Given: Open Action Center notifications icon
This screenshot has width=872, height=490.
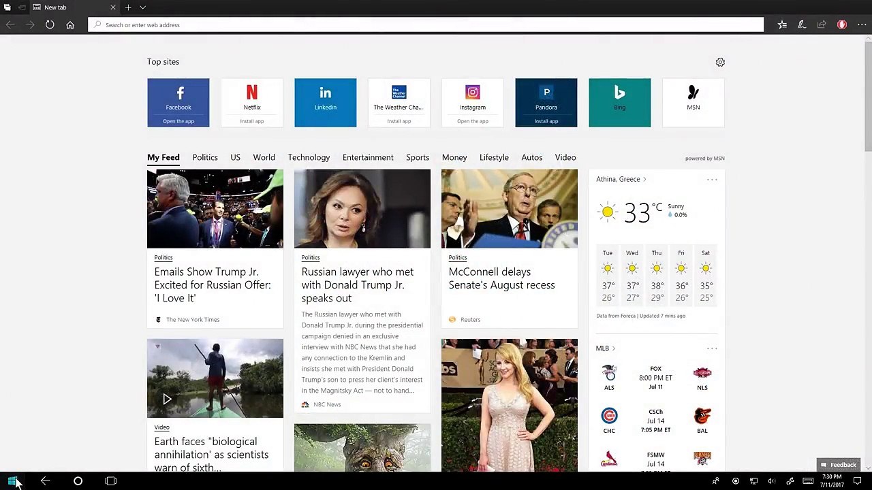Looking at the screenshot, I should pyautogui.click(x=858, y=481).
